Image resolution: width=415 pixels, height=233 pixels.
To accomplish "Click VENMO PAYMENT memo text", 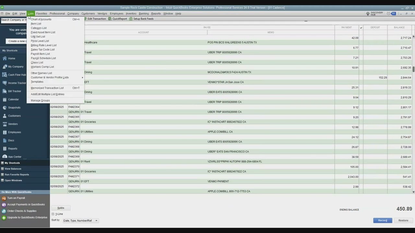I will [x=218, y=181].
